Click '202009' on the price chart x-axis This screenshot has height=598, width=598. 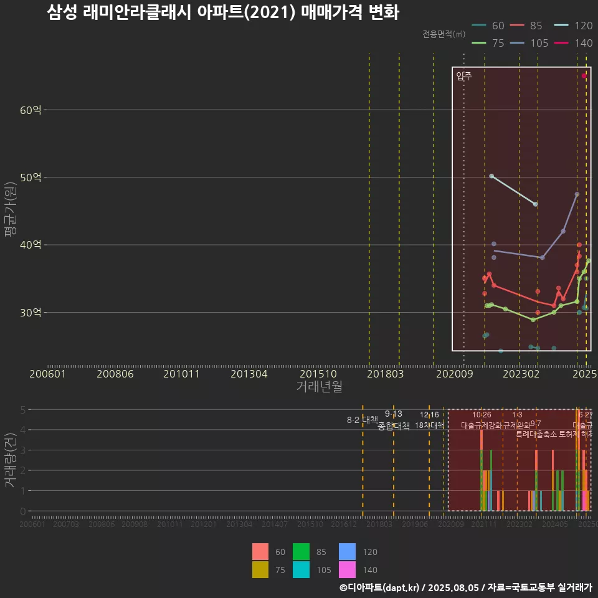455,374
